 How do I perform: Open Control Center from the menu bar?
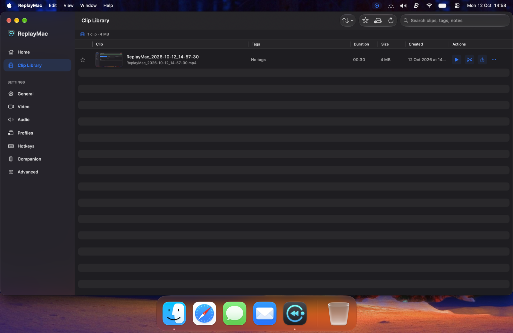(457, 5)
